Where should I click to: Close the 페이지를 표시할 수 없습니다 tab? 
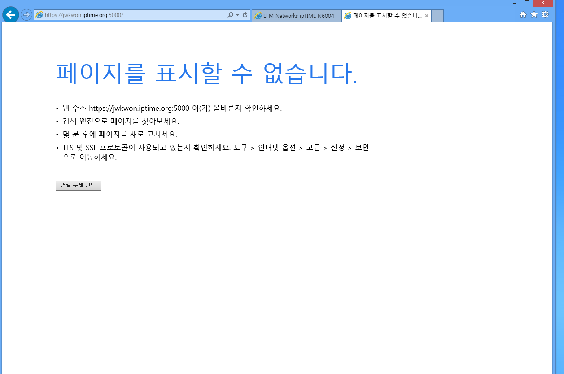(427, 16)
